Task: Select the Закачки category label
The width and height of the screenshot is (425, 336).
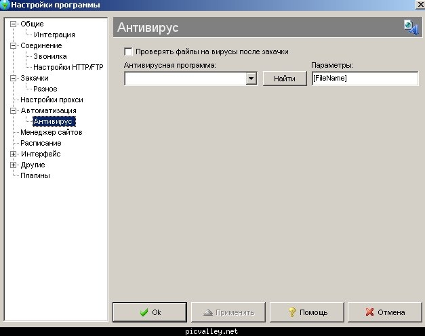Action: 35,78
